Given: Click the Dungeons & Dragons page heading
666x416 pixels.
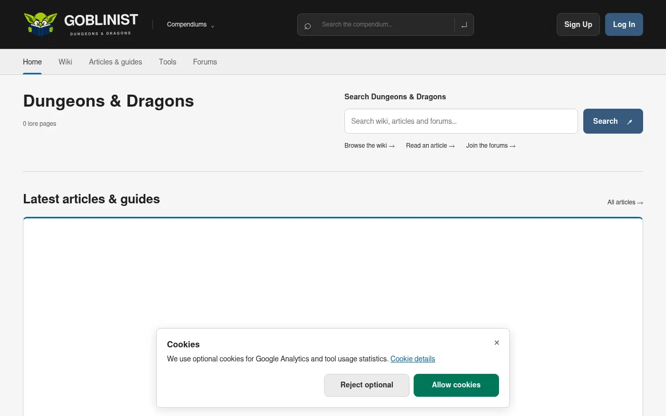Looking at the screenshot, I should 108,101.
